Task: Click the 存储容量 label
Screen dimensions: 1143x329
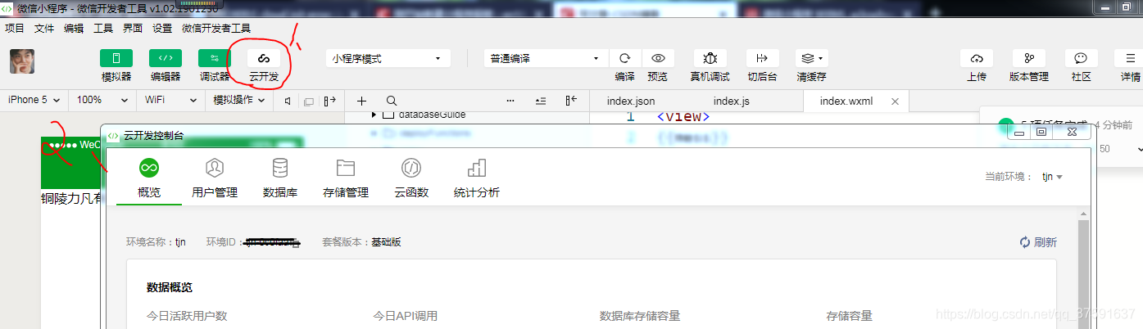Action: 850,316
